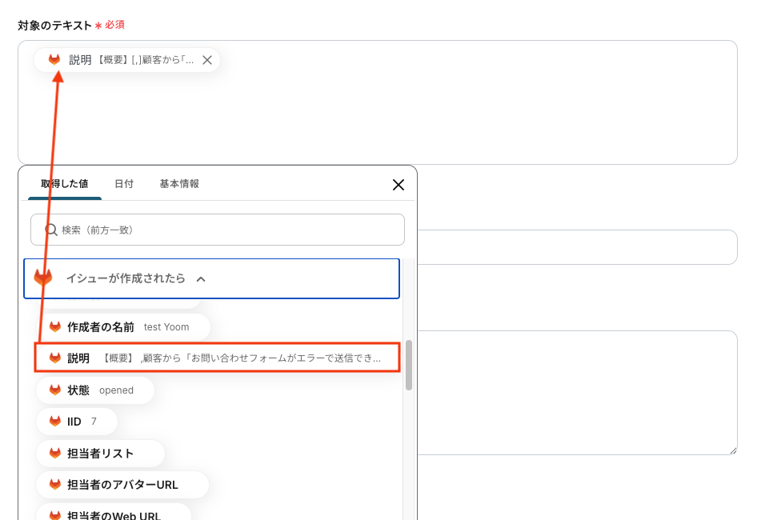
Task: Select the 担当者のアバターURL value
Action: click(x=122, y=485)
